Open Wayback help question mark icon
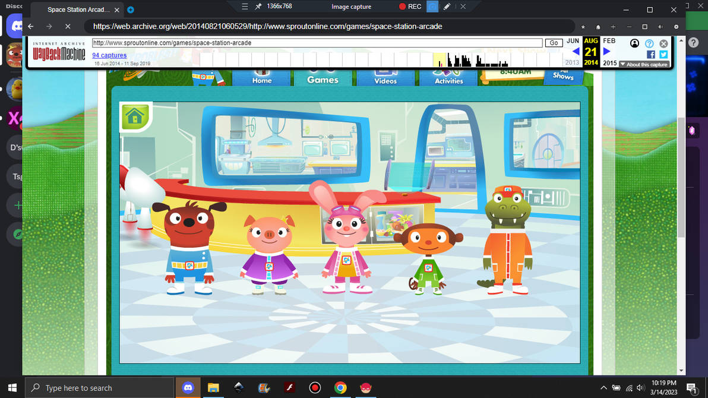708x398 pixels. (x=649, y=43)
